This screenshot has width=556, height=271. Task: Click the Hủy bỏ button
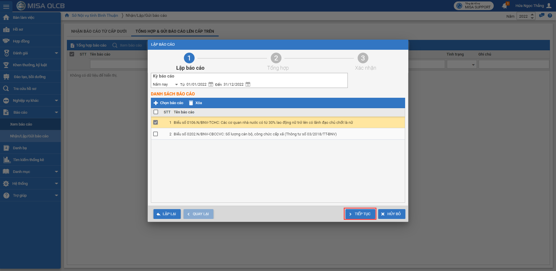tap(391, 214)
